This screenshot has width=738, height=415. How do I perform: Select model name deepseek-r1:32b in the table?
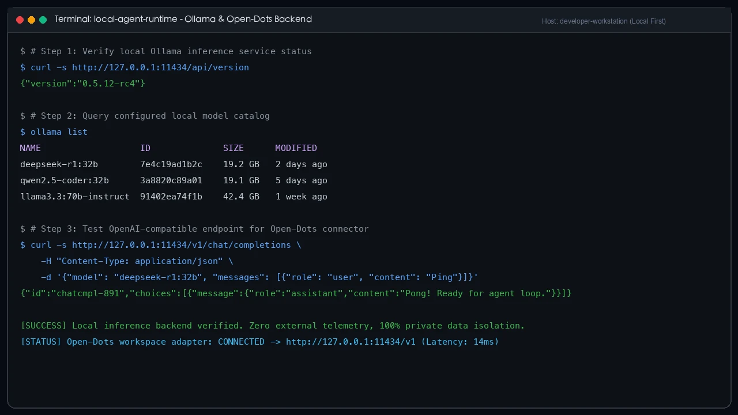tap(59, 164)
